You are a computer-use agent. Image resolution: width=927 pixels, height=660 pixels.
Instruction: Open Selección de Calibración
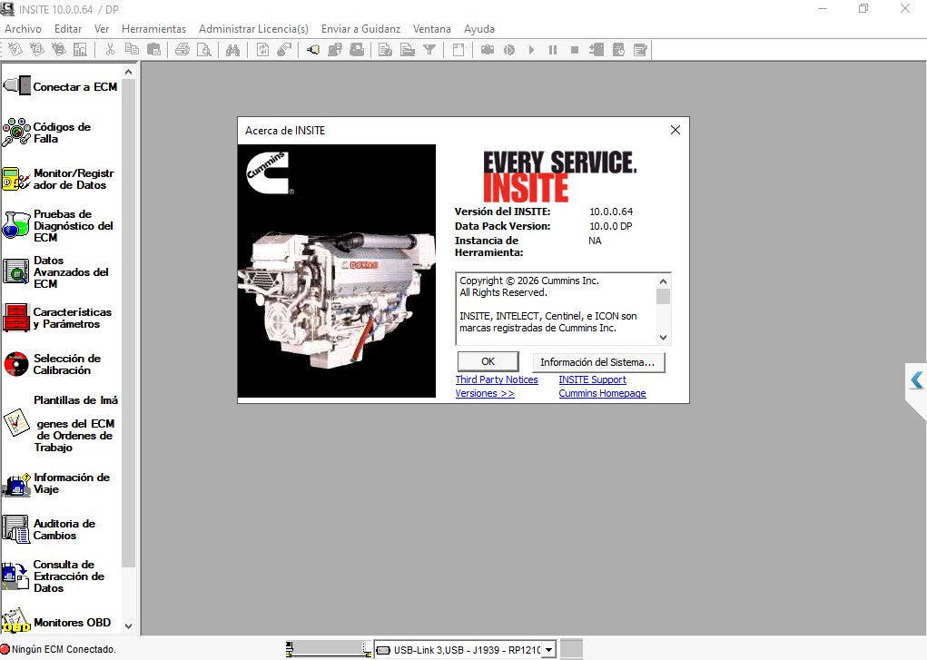point(52,364)
